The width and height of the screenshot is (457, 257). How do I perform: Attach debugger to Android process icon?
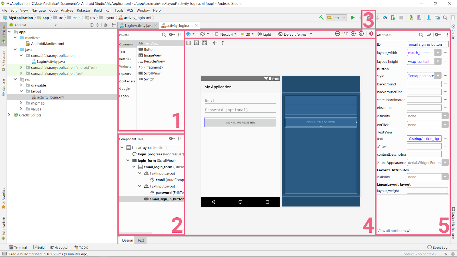pyautogui.click(x=393, y=18)
